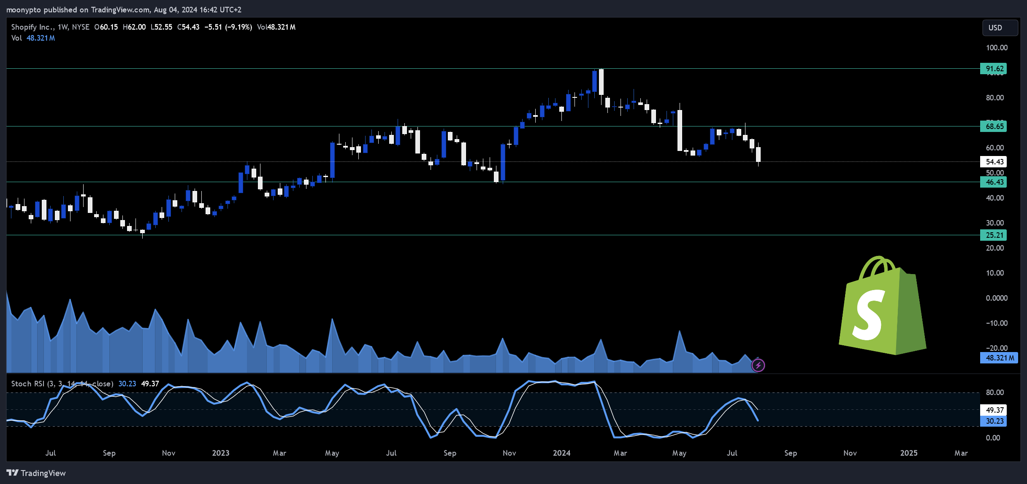Click the purple lightning bolt icon

758,365
